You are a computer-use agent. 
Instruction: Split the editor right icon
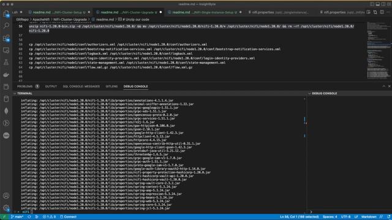tap(382, 12)
